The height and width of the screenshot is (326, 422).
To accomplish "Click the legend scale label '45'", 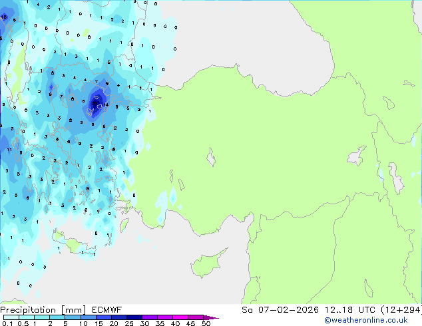I will tap(190, 323).
